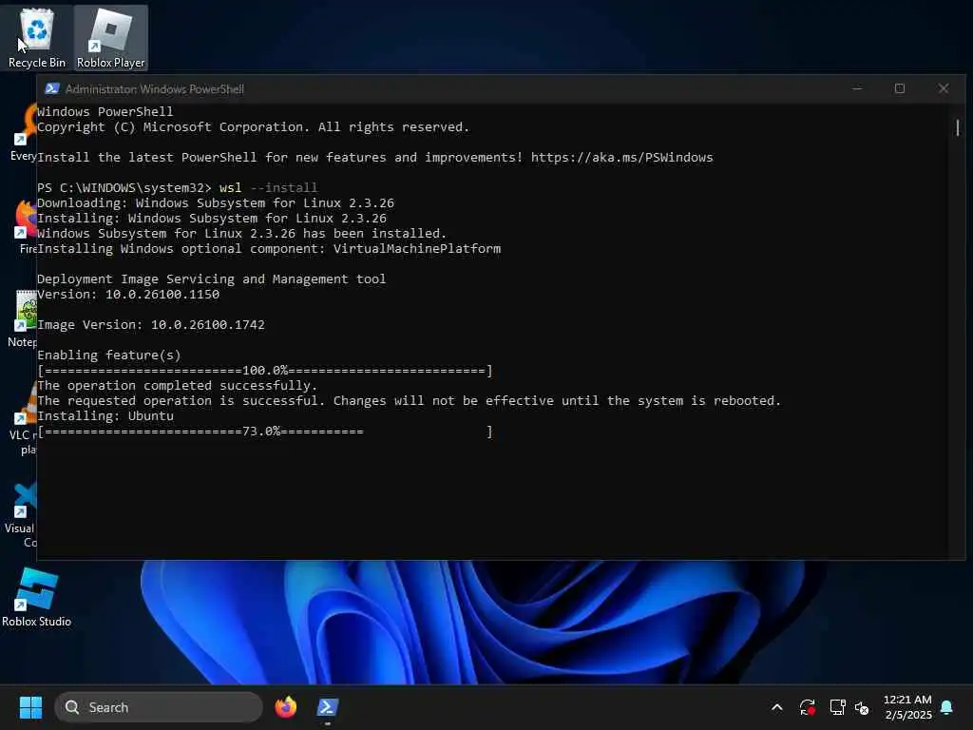Select the VLC media player desktop icon

[23, 419]
